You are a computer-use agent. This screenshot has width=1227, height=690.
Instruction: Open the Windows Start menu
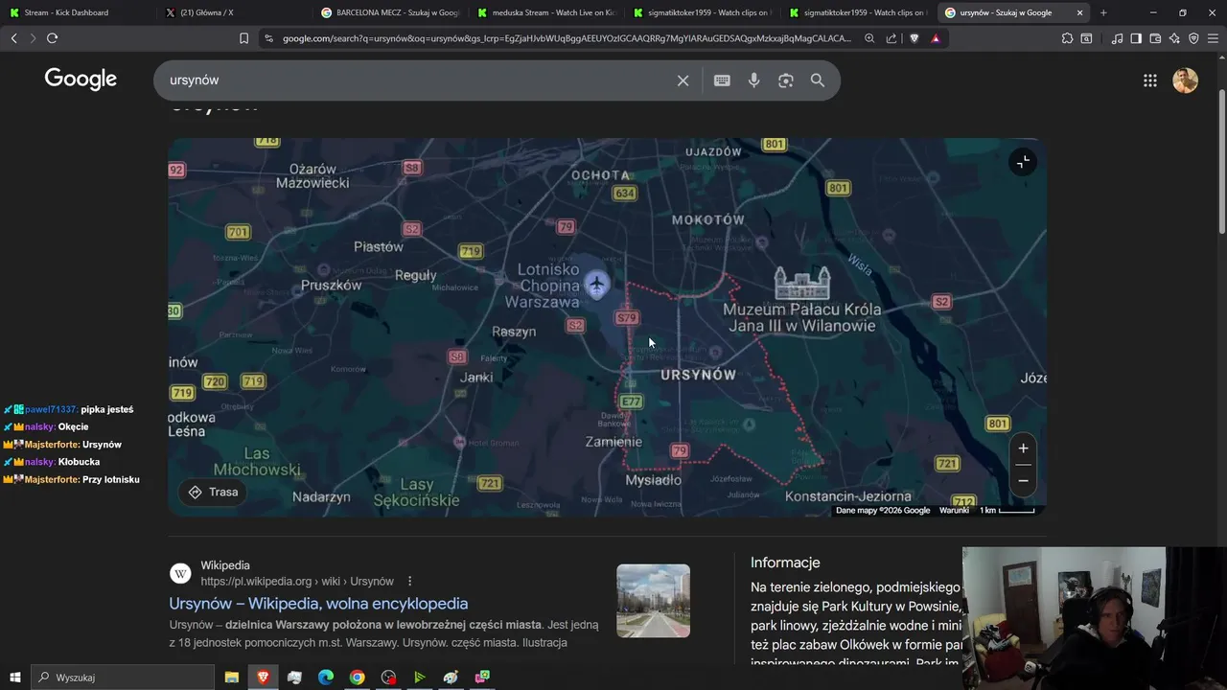click(x=15, y=678)
